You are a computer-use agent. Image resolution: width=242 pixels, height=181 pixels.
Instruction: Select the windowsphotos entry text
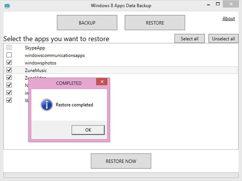pyautogui.click(x=41, y=63)
